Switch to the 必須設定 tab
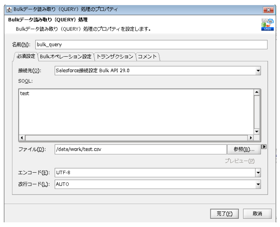Screen dimensions: 280x227 [26, 56]
